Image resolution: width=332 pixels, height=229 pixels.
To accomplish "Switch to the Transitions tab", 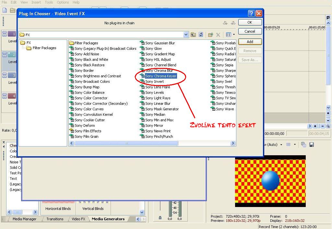I will 55,219.
